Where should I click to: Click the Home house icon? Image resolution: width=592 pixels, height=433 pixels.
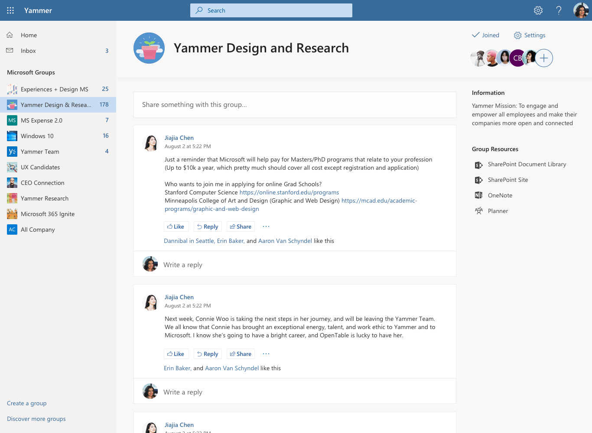tap(10, 35)
